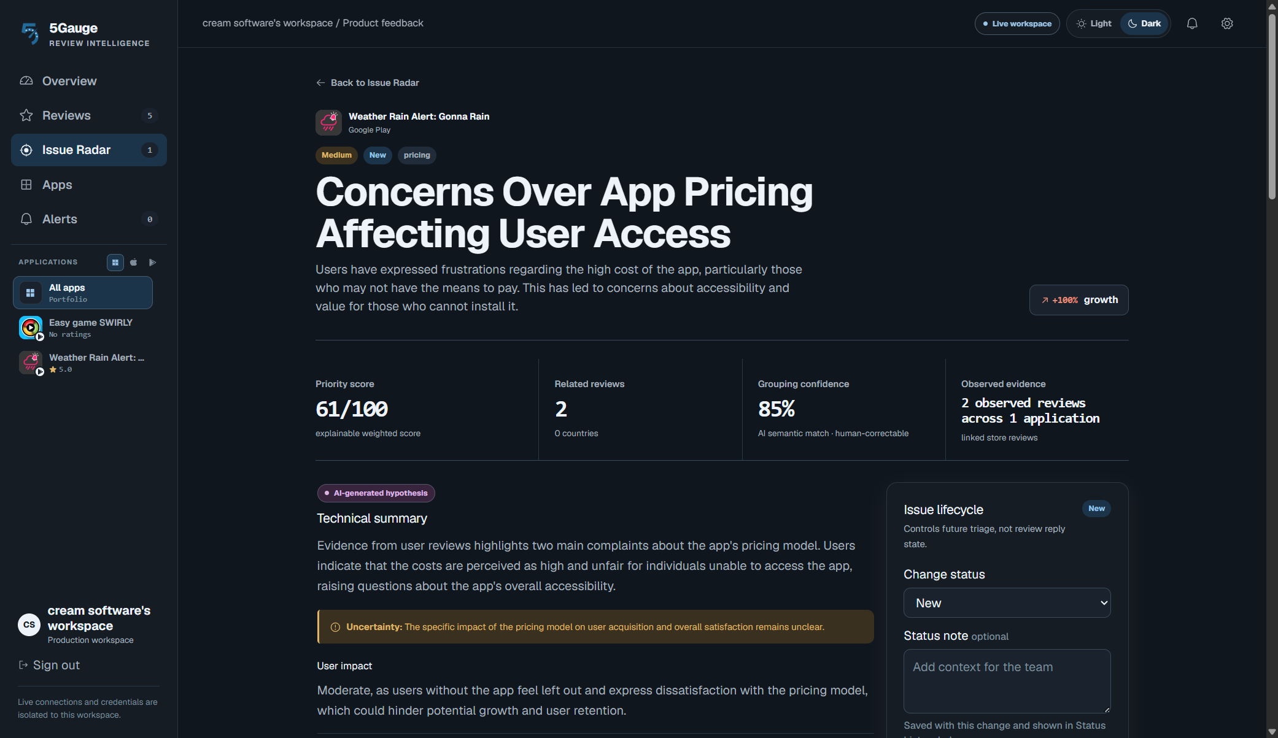
Task: Focus the Status note text field
Action: 1007,681
